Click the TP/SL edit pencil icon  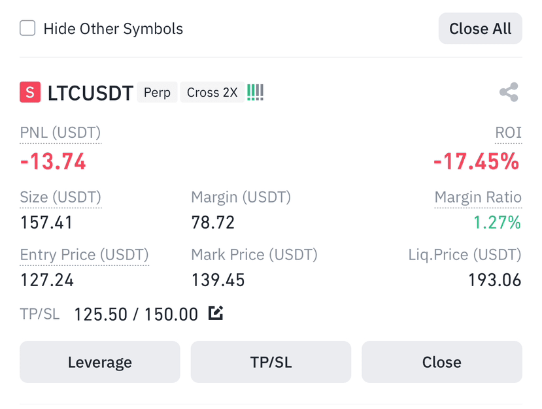click(216, 313)
